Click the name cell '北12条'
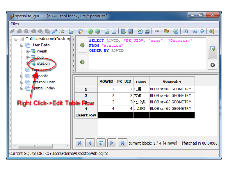228x171 pixels. [141, 102]
